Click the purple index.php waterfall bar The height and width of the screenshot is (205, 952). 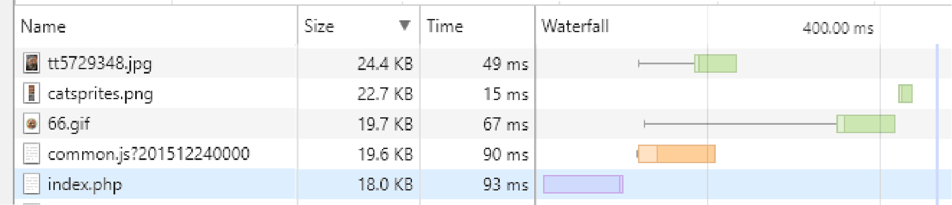pyautogui.click(x=582, y=184)
